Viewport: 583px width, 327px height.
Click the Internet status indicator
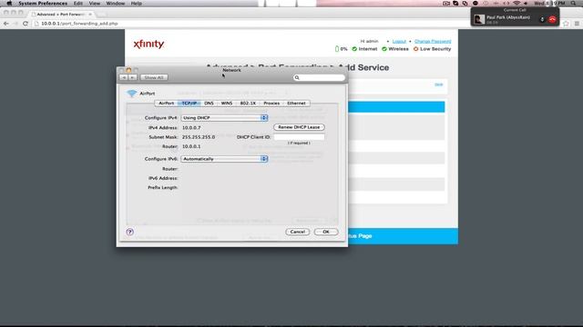pyautogui.click(x=364, y=49)
